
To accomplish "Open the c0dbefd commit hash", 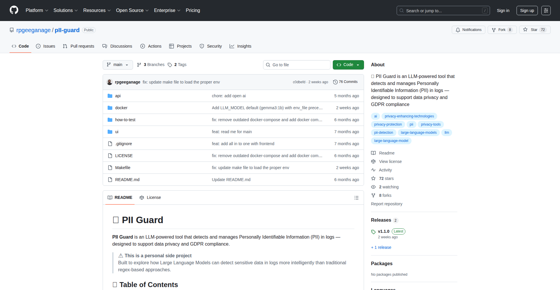I will 299,82.
